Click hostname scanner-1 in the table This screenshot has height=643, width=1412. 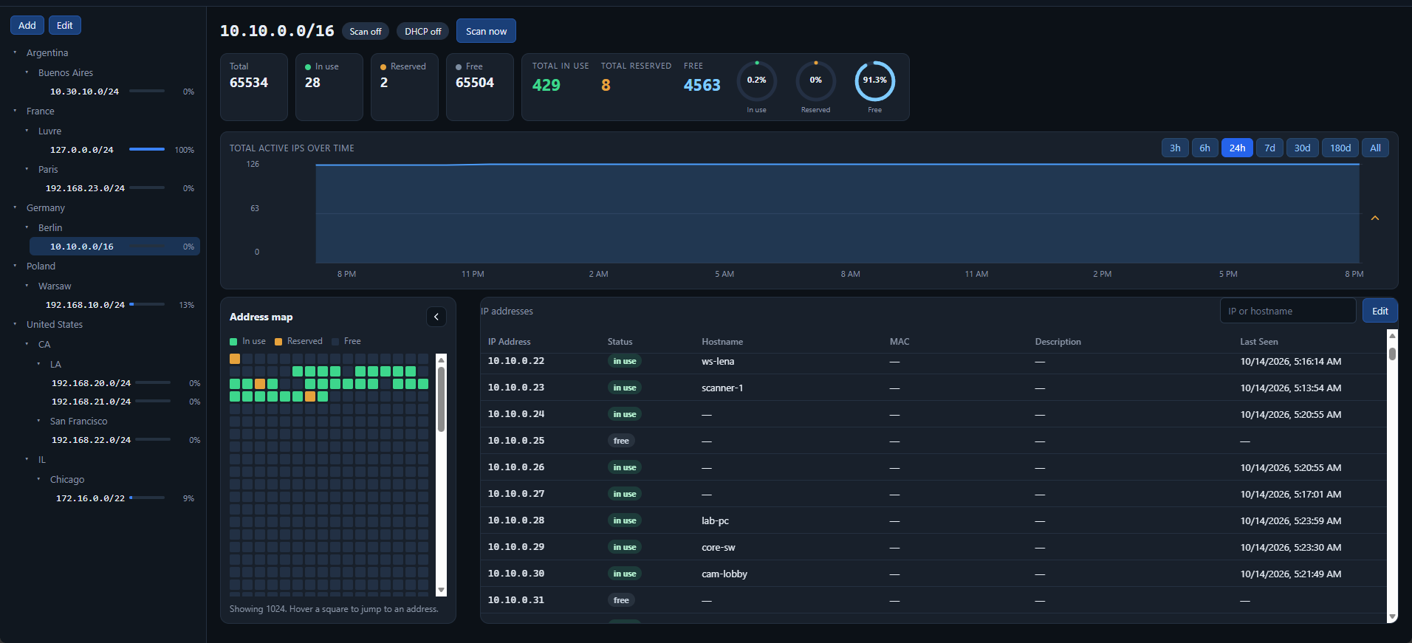coord(722,388)
